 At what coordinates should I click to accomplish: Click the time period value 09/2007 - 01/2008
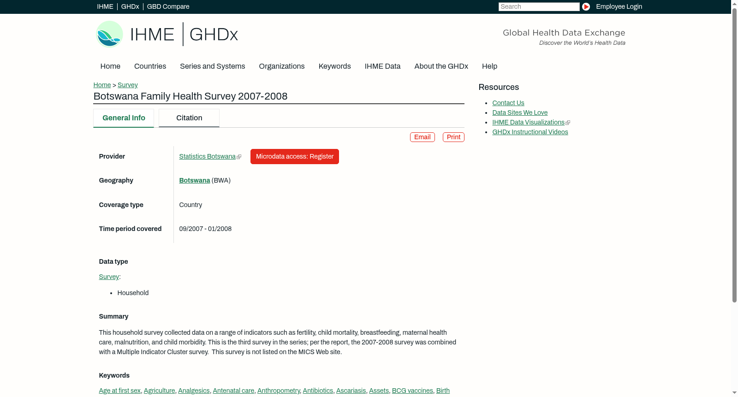205,229
